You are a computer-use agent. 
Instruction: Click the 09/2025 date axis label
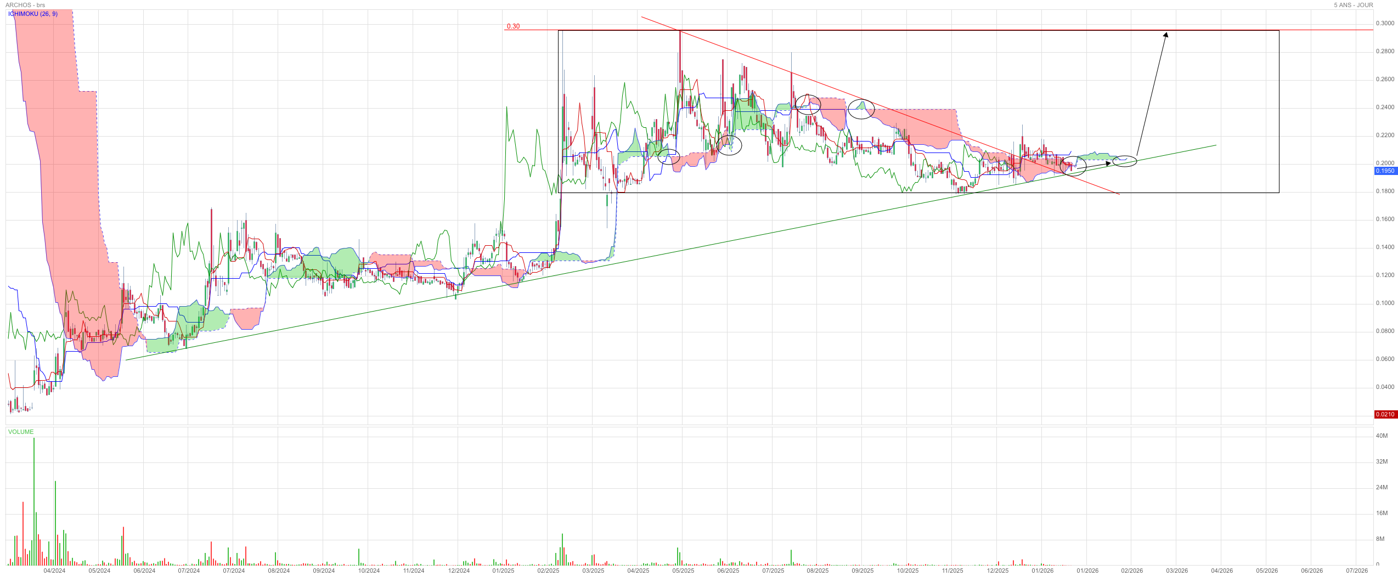click(863, 571)
